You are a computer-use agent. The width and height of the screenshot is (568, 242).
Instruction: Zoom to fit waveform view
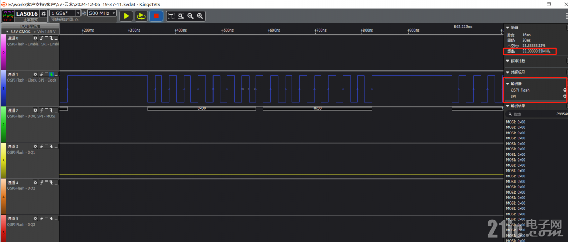(181, 16)
